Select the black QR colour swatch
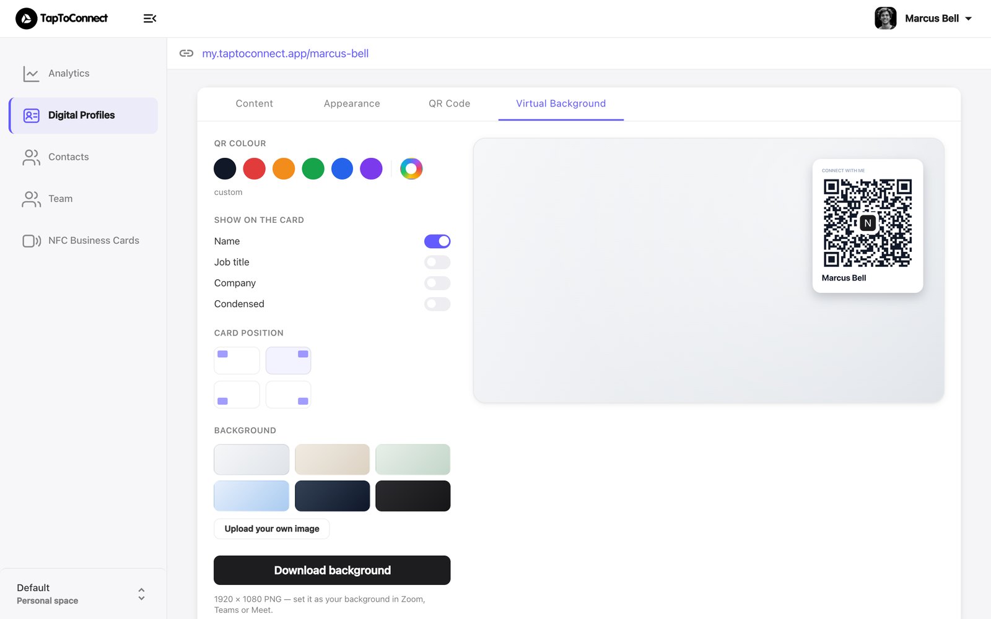 coord(225,168)
